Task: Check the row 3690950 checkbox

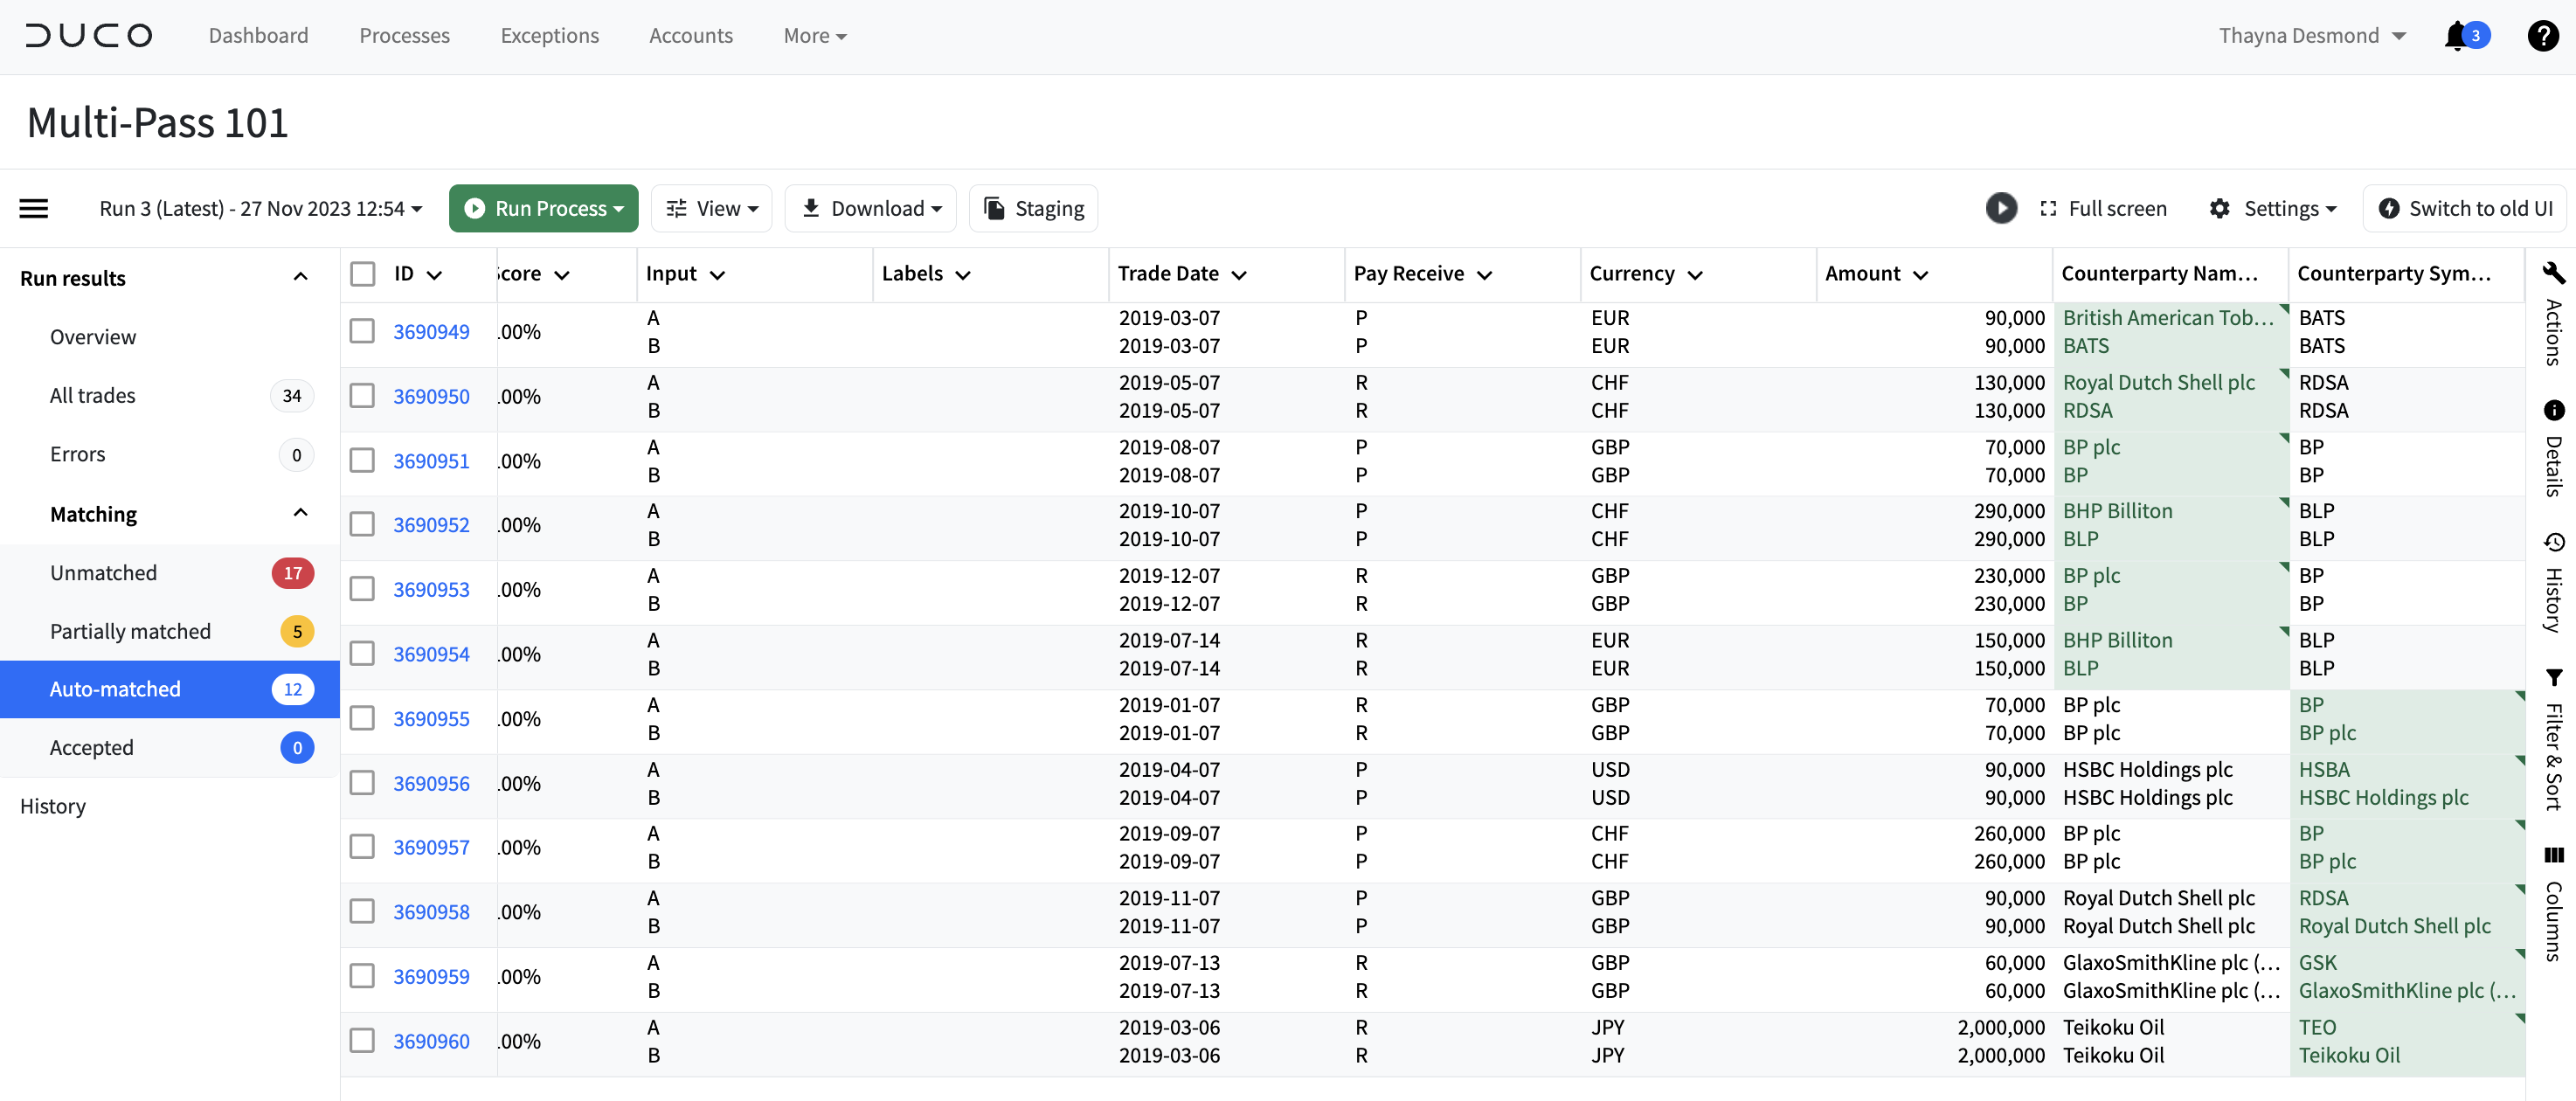Action: click(x=362, y=396)
